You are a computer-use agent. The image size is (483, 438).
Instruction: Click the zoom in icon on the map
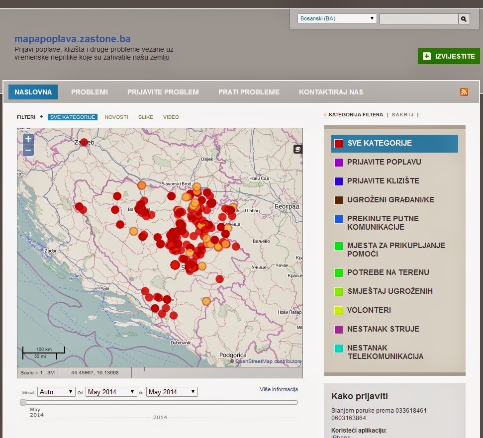point(28,139)
